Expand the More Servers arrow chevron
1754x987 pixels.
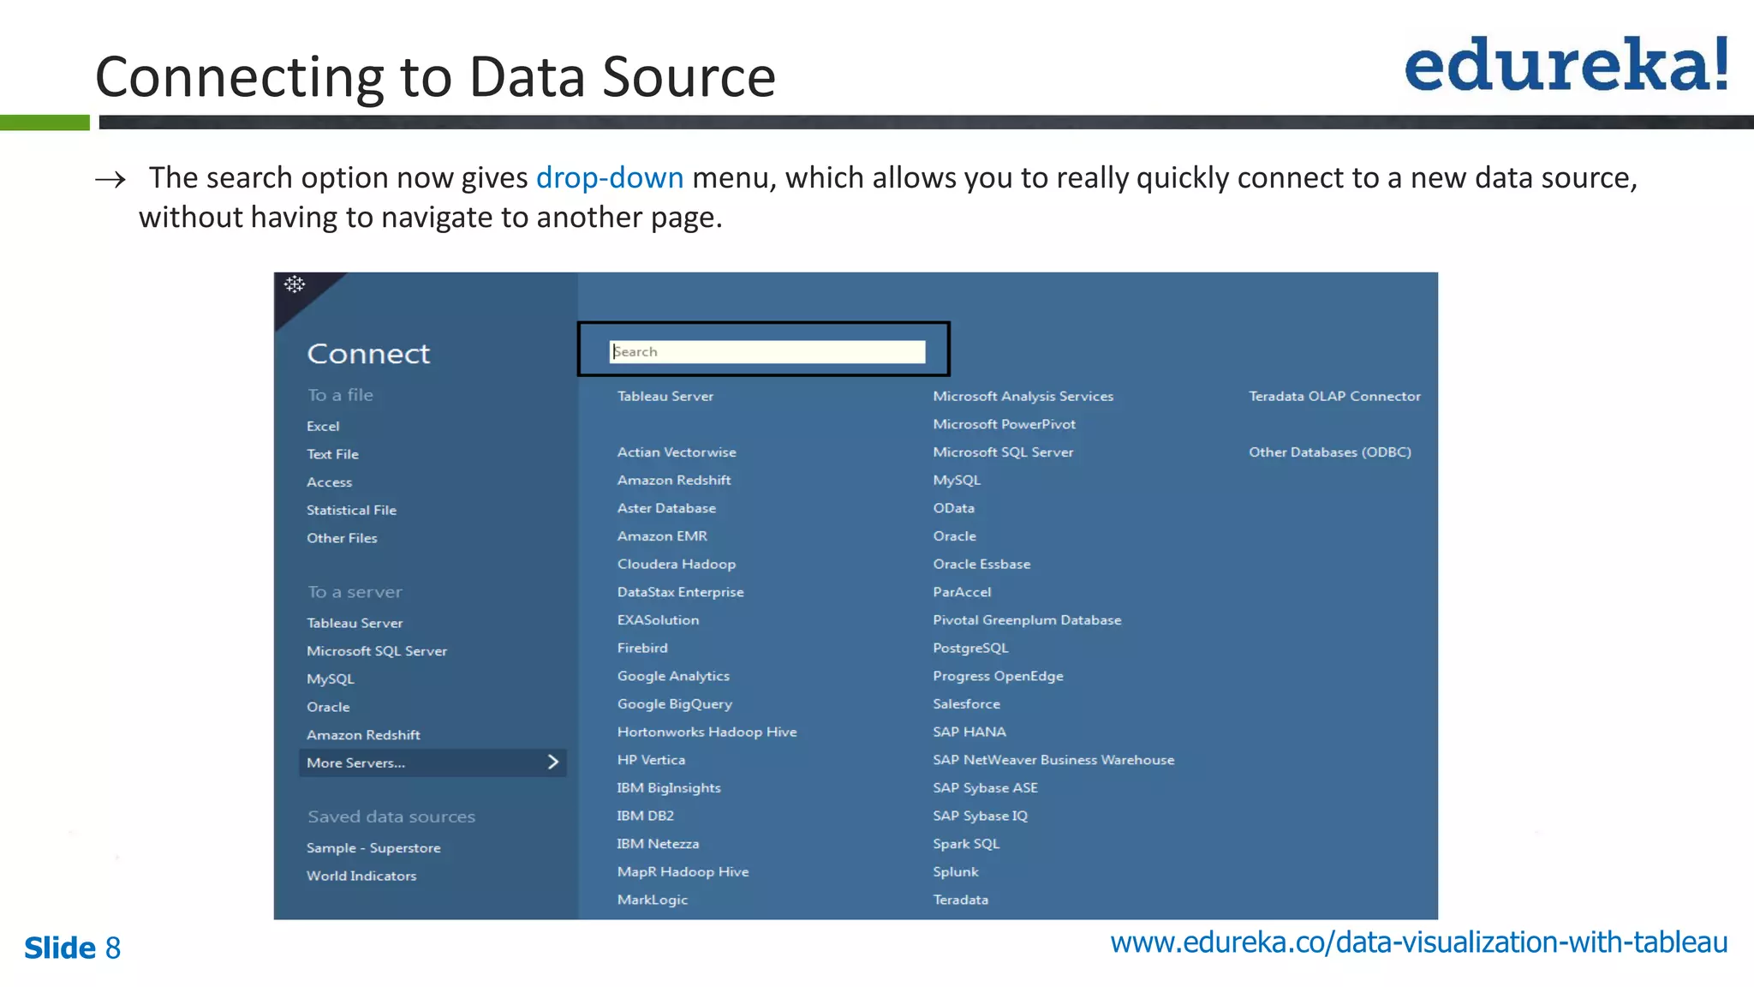coord(553,762)
